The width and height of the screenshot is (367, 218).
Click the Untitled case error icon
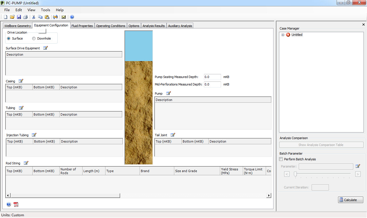tap(288, 35)
